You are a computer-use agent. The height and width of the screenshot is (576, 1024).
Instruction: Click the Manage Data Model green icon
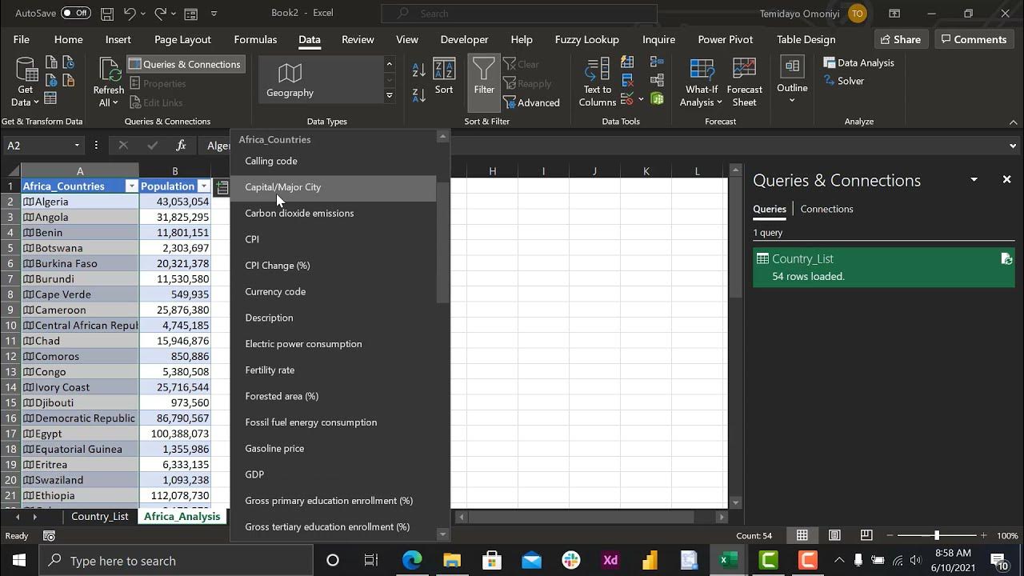[x=657, y=99]
